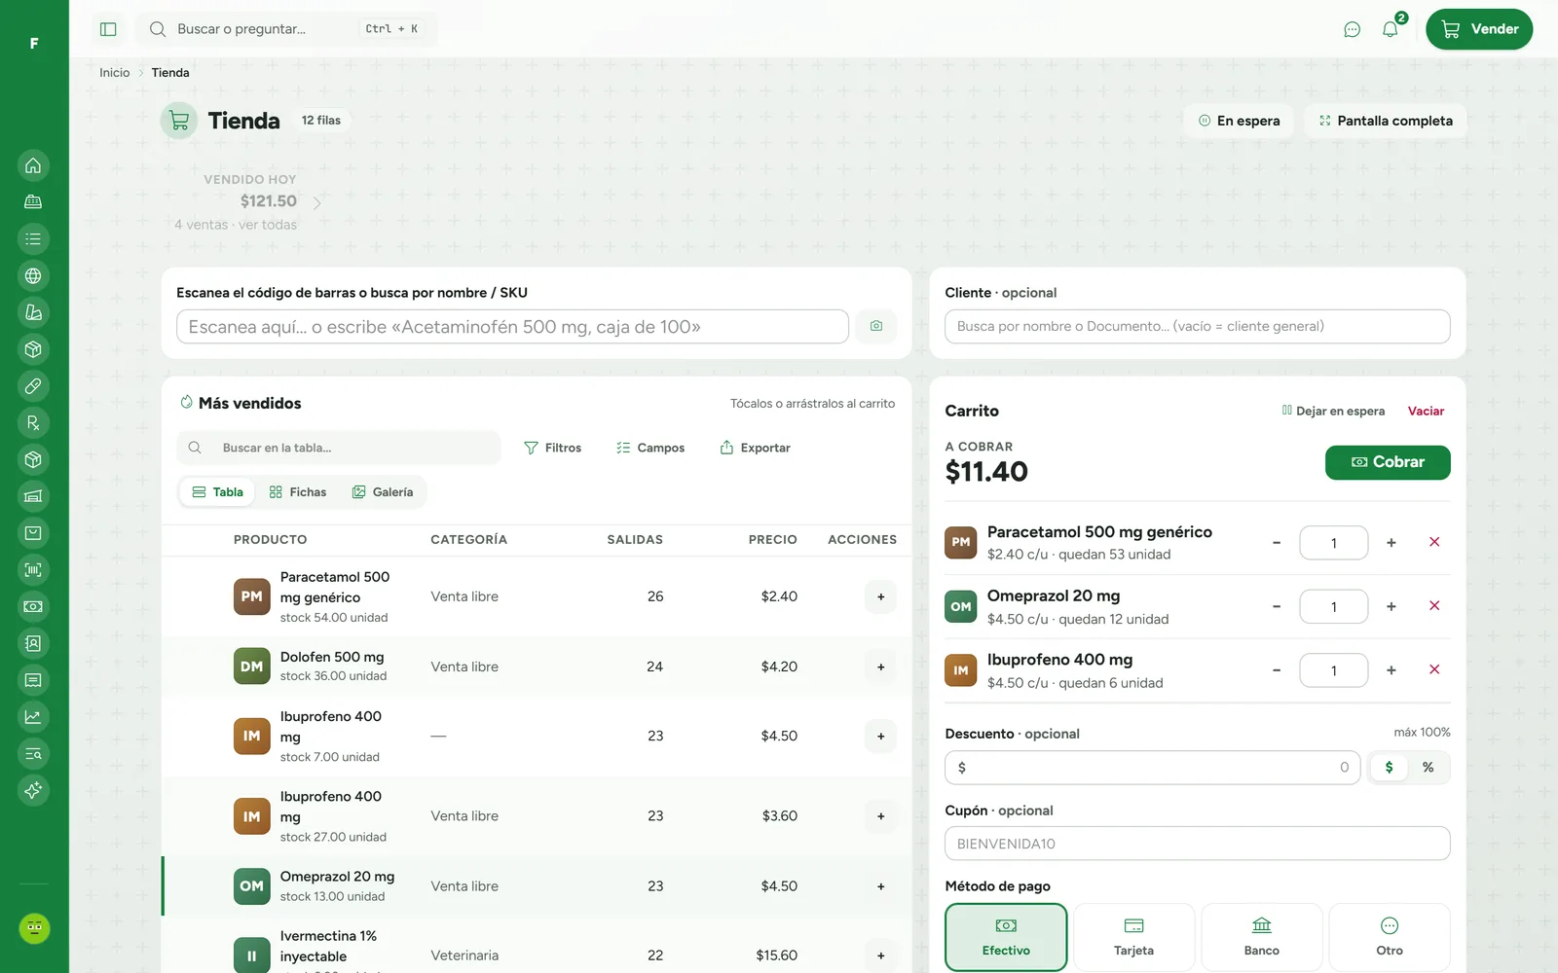Open the warehouse sidebar icon
1558x973 pixels.
pyautogui.click(x=33, y=496)
